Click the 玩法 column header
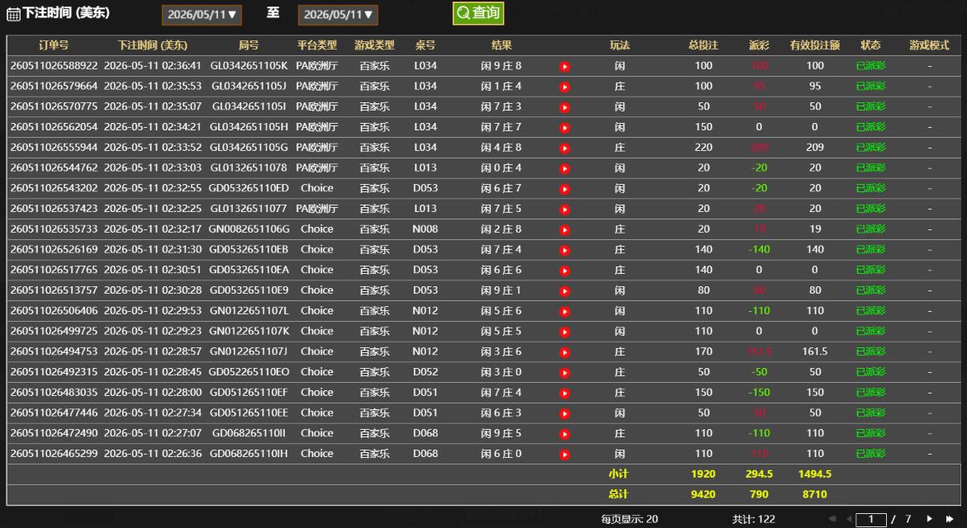967x528 pixels. point(620,45)
